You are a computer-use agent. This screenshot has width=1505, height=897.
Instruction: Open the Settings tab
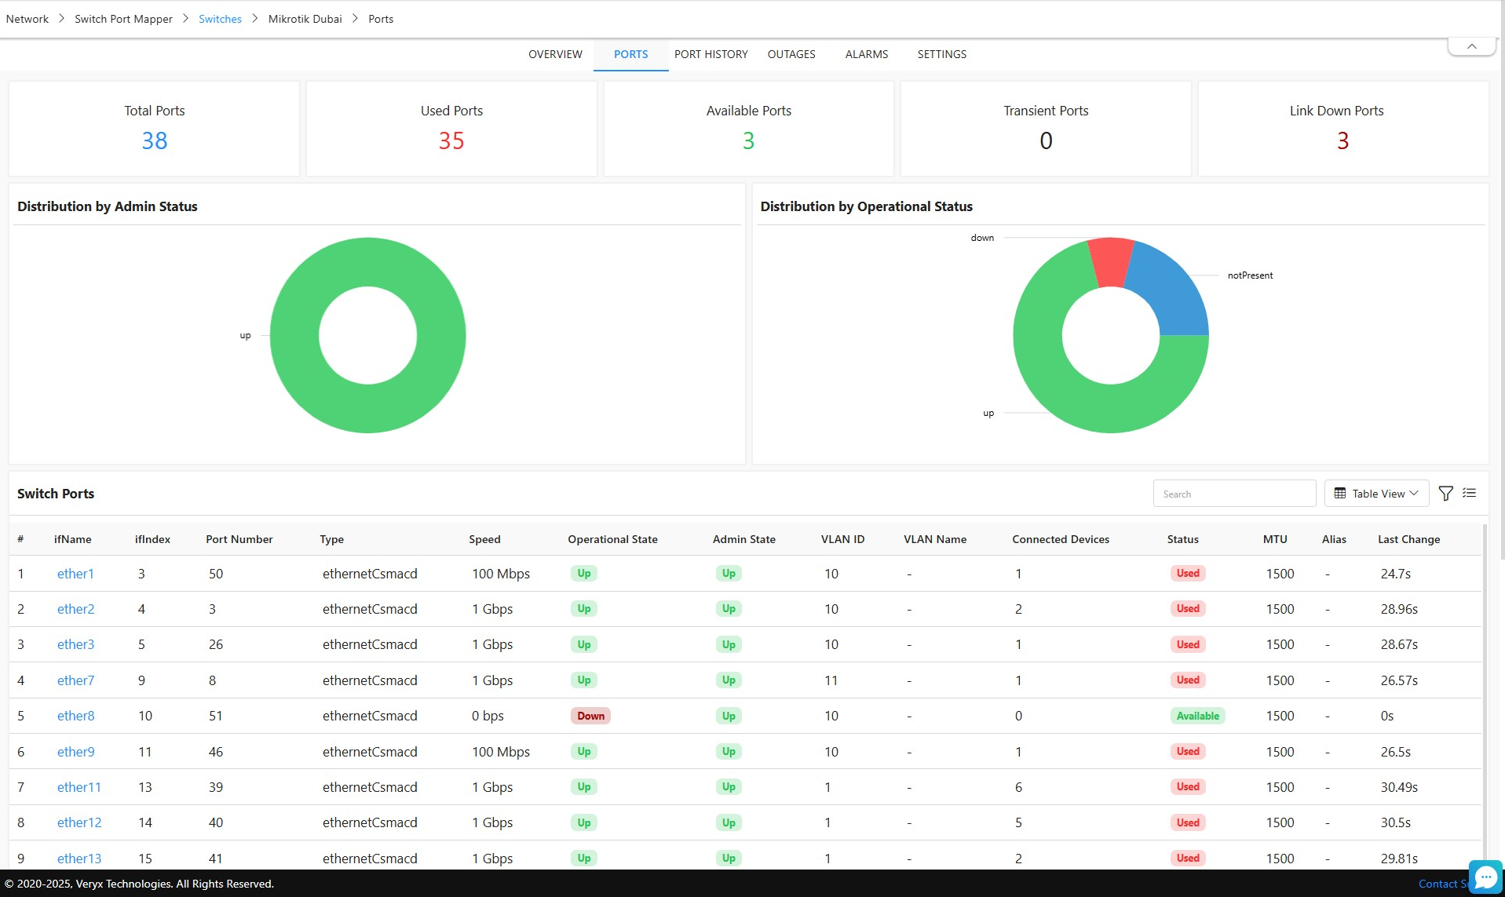tap(941, 54)
